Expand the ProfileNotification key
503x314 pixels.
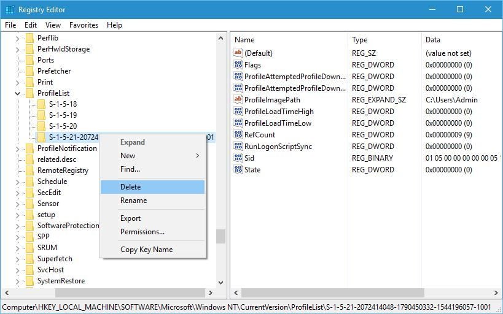[17, 148]
